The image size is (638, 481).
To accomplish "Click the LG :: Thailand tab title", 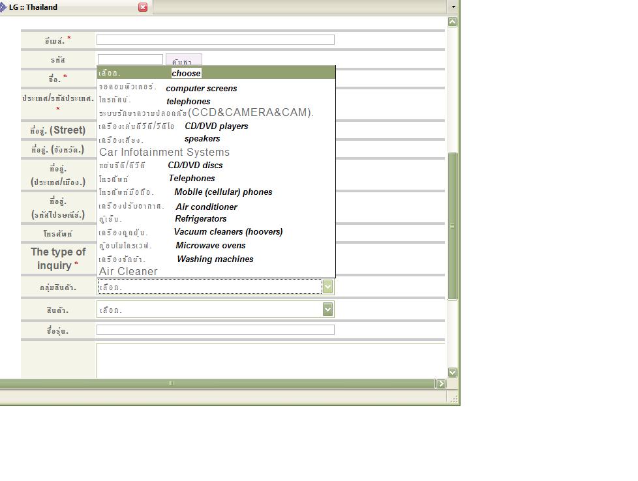I will [x=33, y=7].
